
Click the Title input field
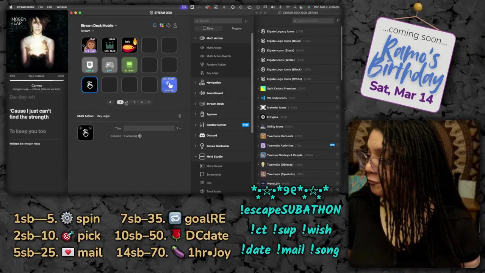tap(149, 129)
